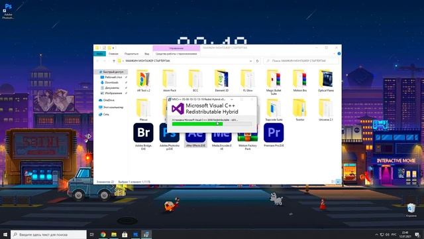Open the Application Tools ribbon tab
This screenshot has width=424, height=239.
click(x=176, y=54)
